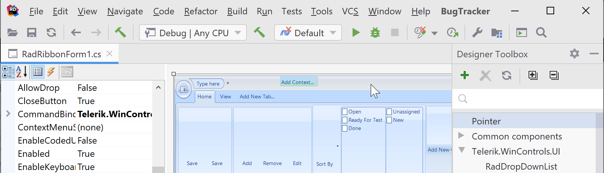Open the Default run configuration dropdown
The image size is (604, 173).
pos(308,33)
